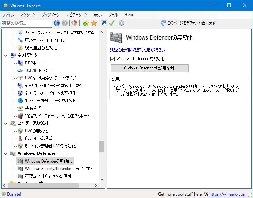This screenshot has height=198, width=253.
Task: Uncheck the Windows Defenderの無効化 checkbox
Action: [113, 59]
